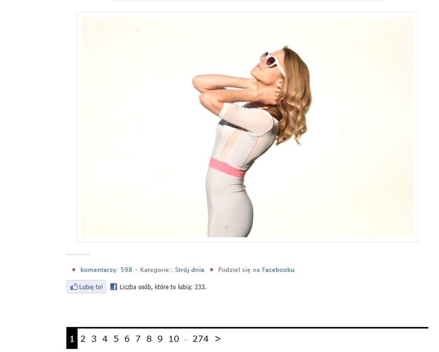Screen dimensions: 439x352
Task: Click the Facebook logo icon beside like count
Action: pos(114,287)
